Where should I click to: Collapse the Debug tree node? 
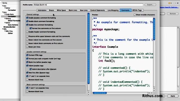[5, 19]
